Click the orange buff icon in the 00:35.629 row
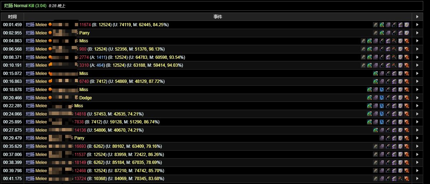Image resolution: width=430 pixels, height=184 pixels. coord(406,146)
